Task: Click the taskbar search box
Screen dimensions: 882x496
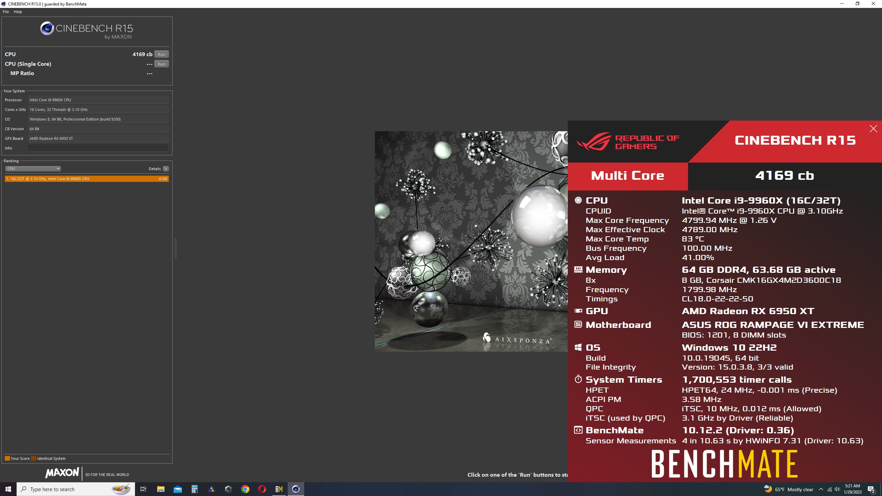Action: (76, 489)
